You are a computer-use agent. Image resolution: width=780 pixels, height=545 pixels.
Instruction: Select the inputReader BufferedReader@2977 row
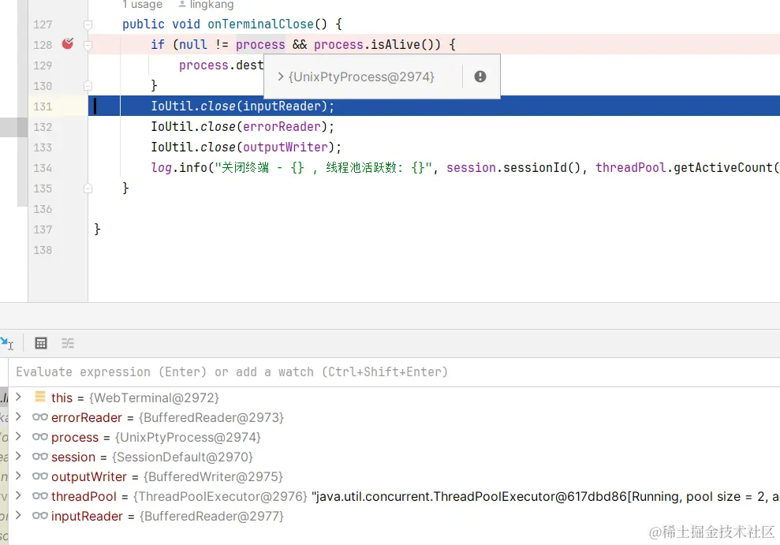pyautogui.click(x=394, y=516)
